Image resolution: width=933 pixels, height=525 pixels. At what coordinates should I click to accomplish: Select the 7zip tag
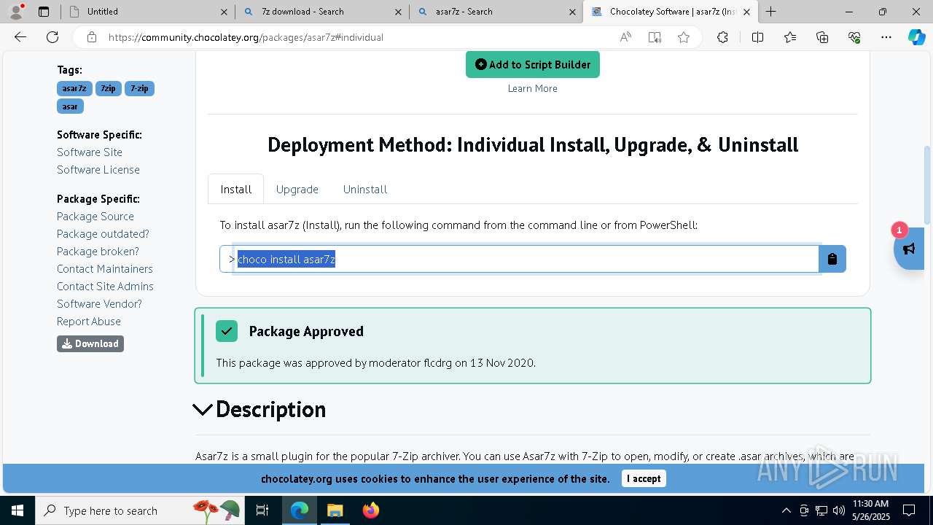[109, 88]
